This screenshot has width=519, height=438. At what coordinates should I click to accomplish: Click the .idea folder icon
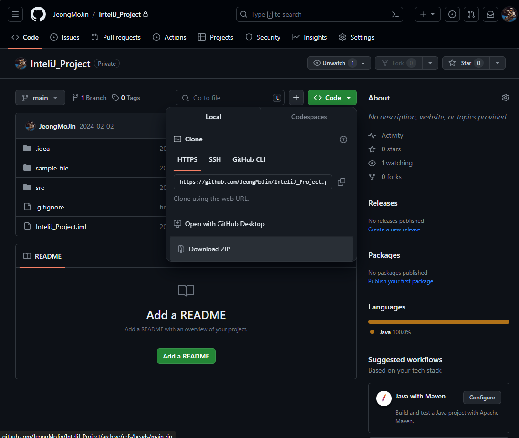point(27,149)
